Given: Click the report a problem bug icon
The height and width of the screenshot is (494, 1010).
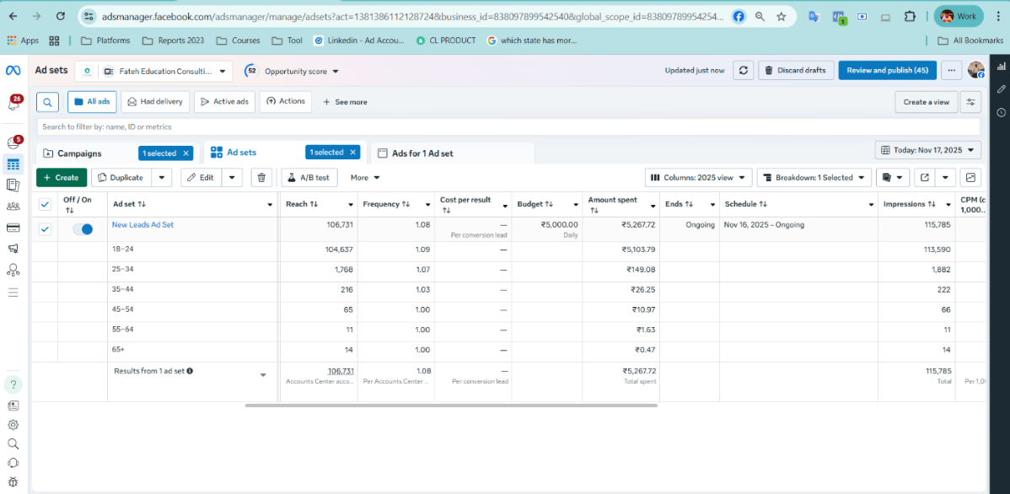Looking at the screenshot, I should pos(13,483).
